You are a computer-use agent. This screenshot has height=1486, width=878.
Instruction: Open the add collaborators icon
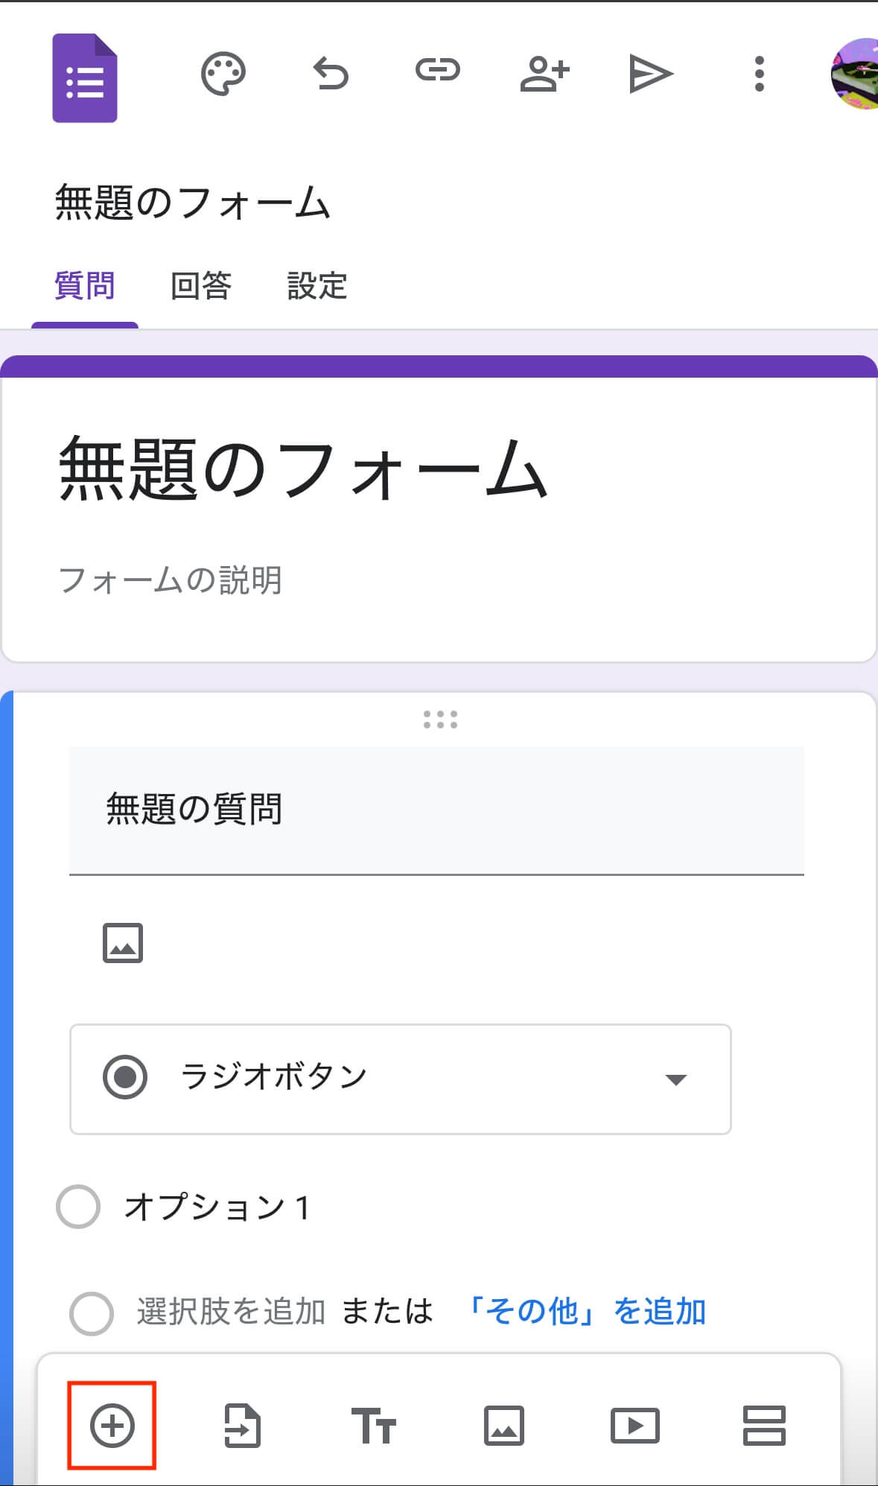pyautogui.click(x=544, y=74)
